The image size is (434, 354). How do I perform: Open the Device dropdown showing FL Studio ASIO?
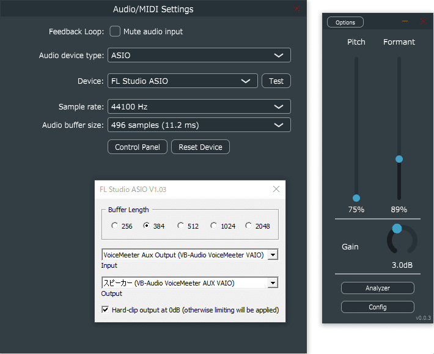pos(183,81)
